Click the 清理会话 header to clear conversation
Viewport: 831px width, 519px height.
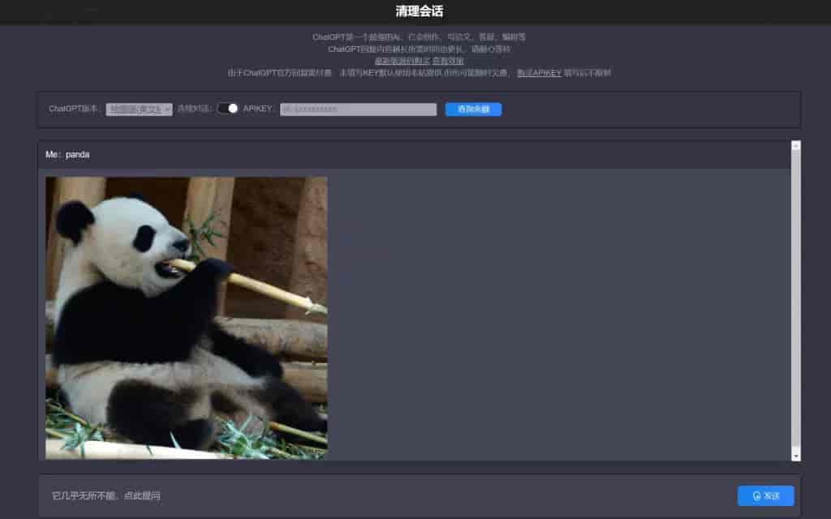point(419,11)
